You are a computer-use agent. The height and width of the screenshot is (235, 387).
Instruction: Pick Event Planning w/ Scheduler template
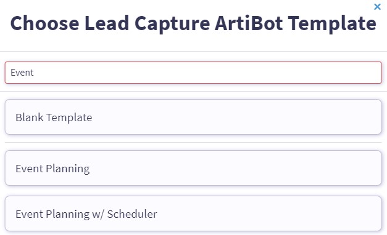click(193, 213)
